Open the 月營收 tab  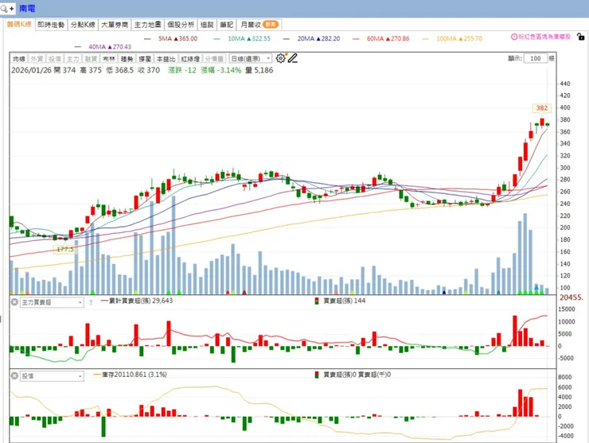point(259,25)
